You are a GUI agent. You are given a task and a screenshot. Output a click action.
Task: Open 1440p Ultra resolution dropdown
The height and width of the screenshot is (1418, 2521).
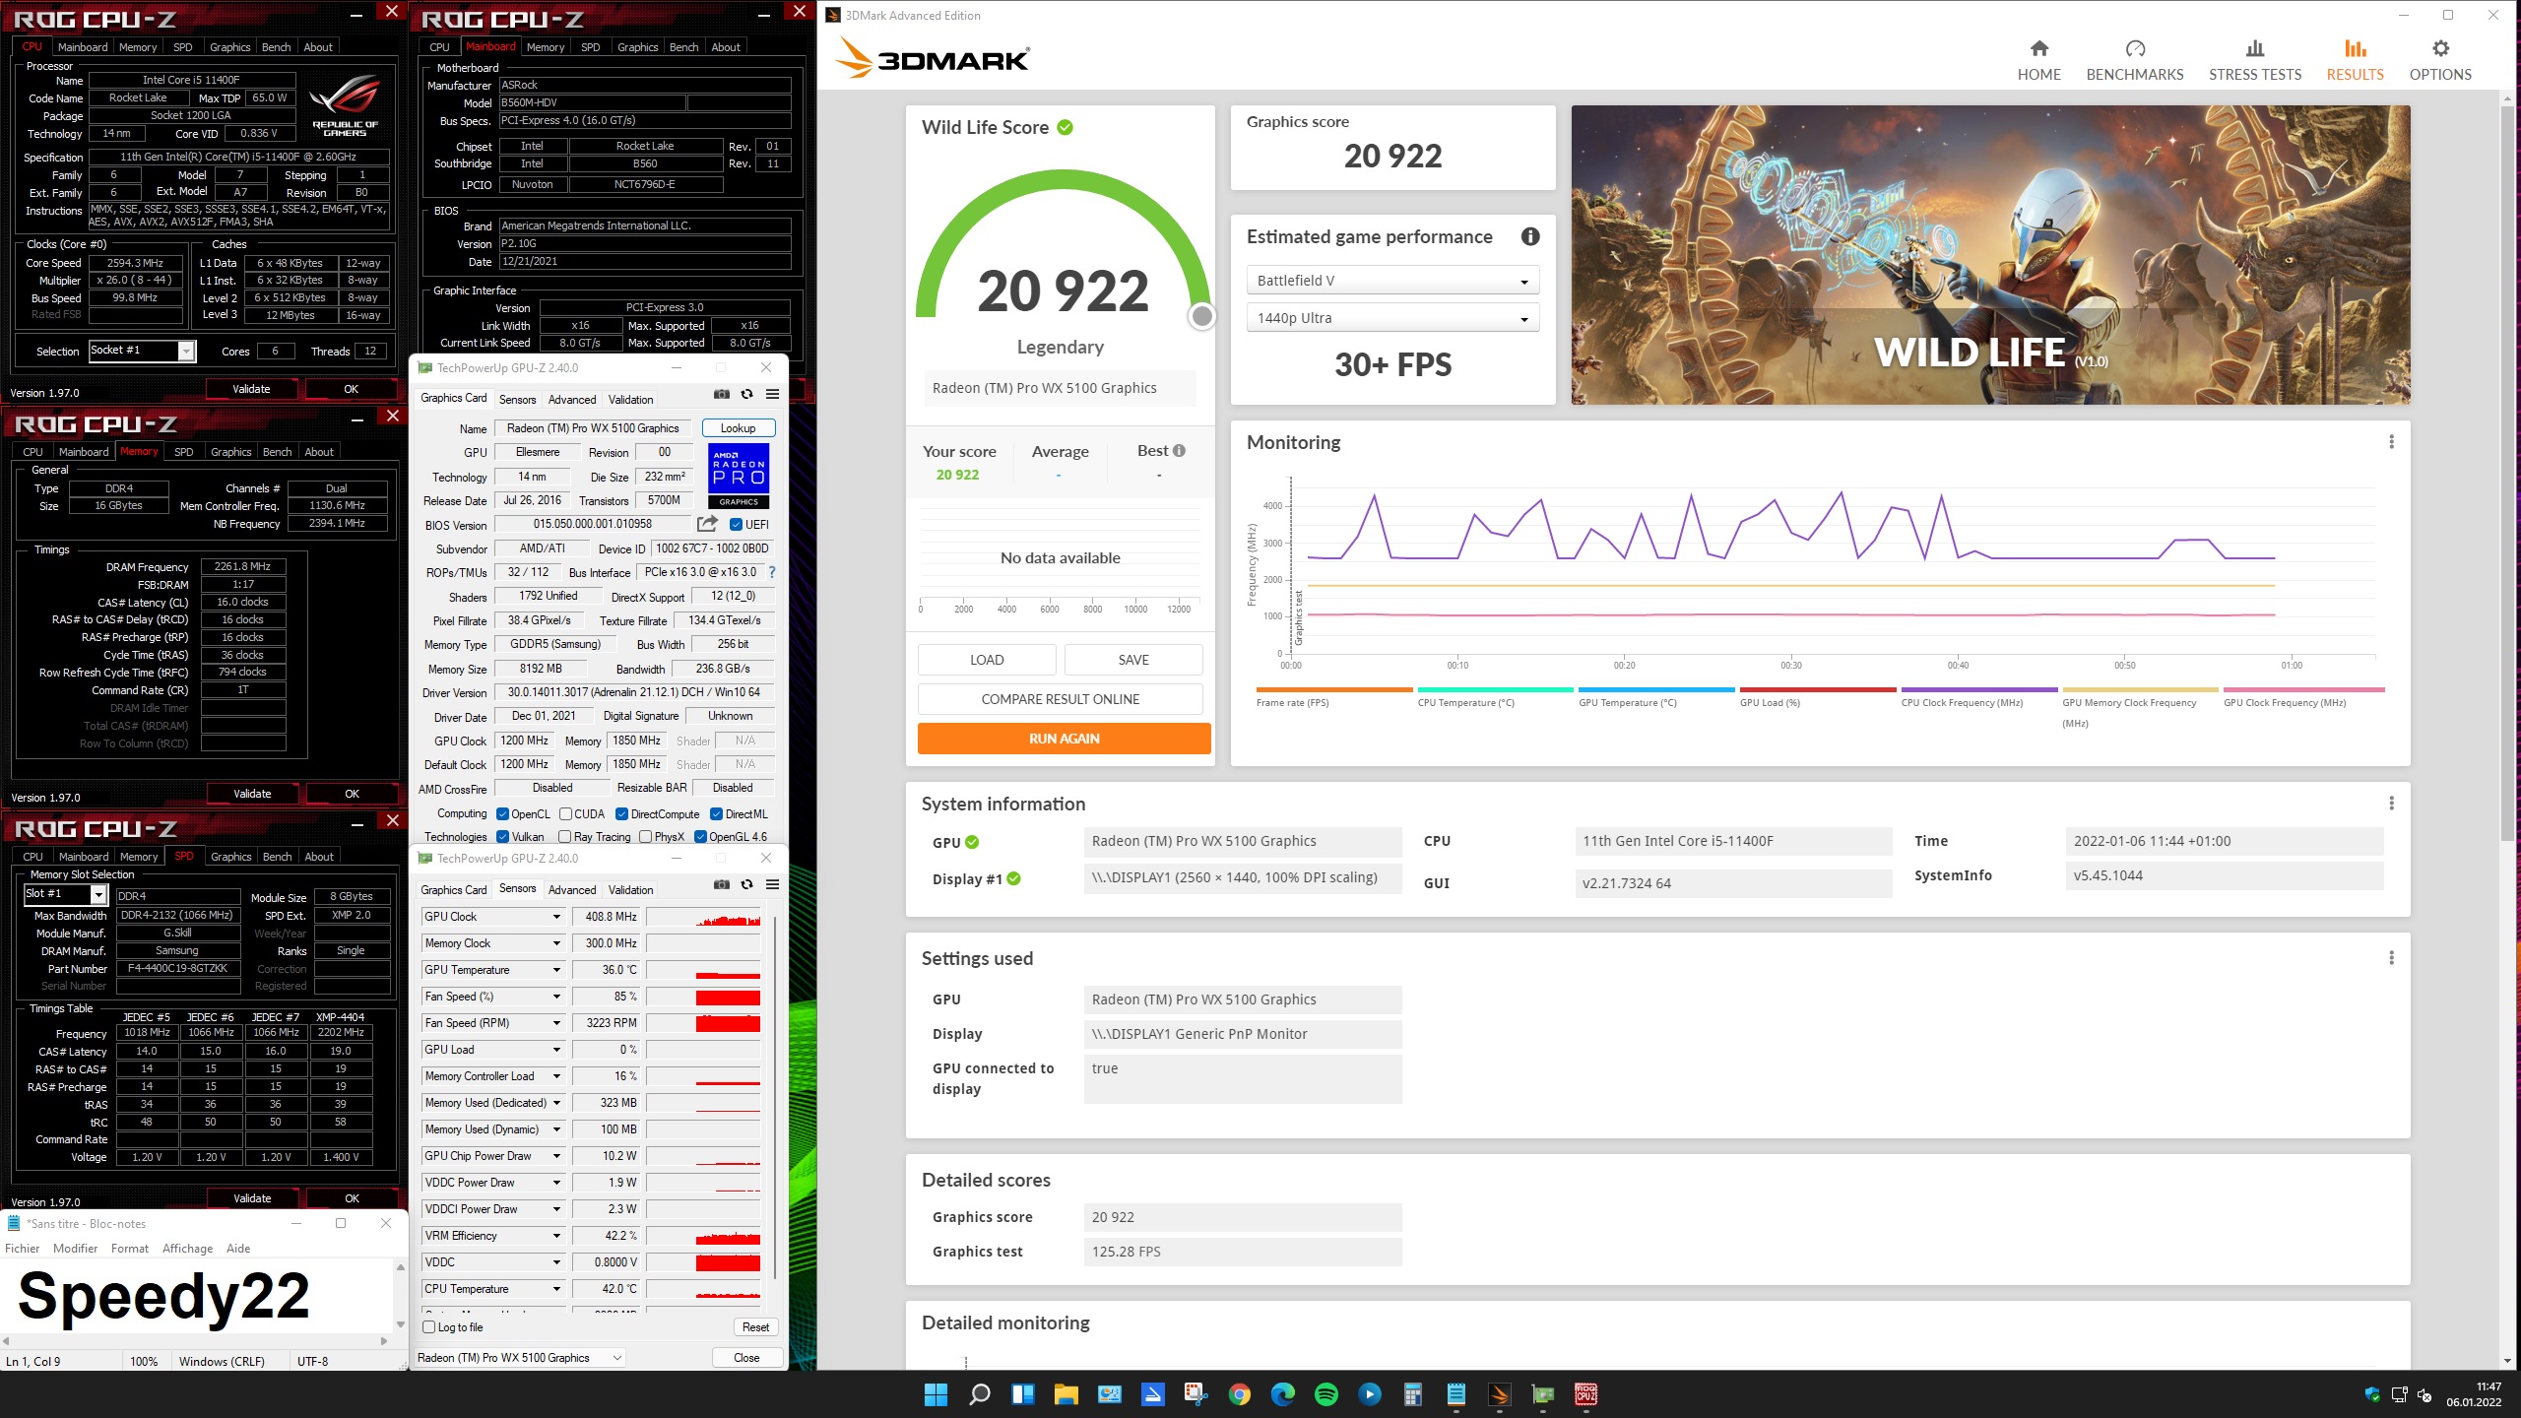click(1392, 318)
